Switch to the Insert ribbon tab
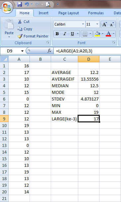The image size is (121, 202). click(43, 13)
